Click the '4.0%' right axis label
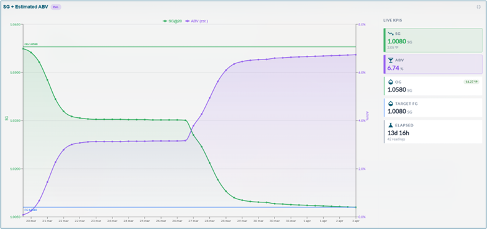 pyautogui.click(x=362, y=120)
